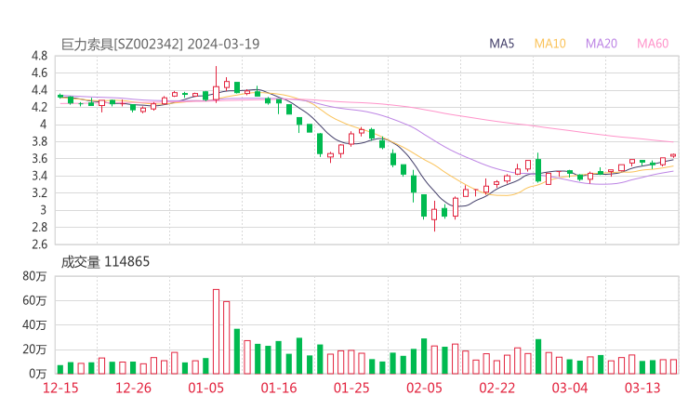Click the 03-04 date label
This screenshot has height=409, width=688.
click(570, 388)
